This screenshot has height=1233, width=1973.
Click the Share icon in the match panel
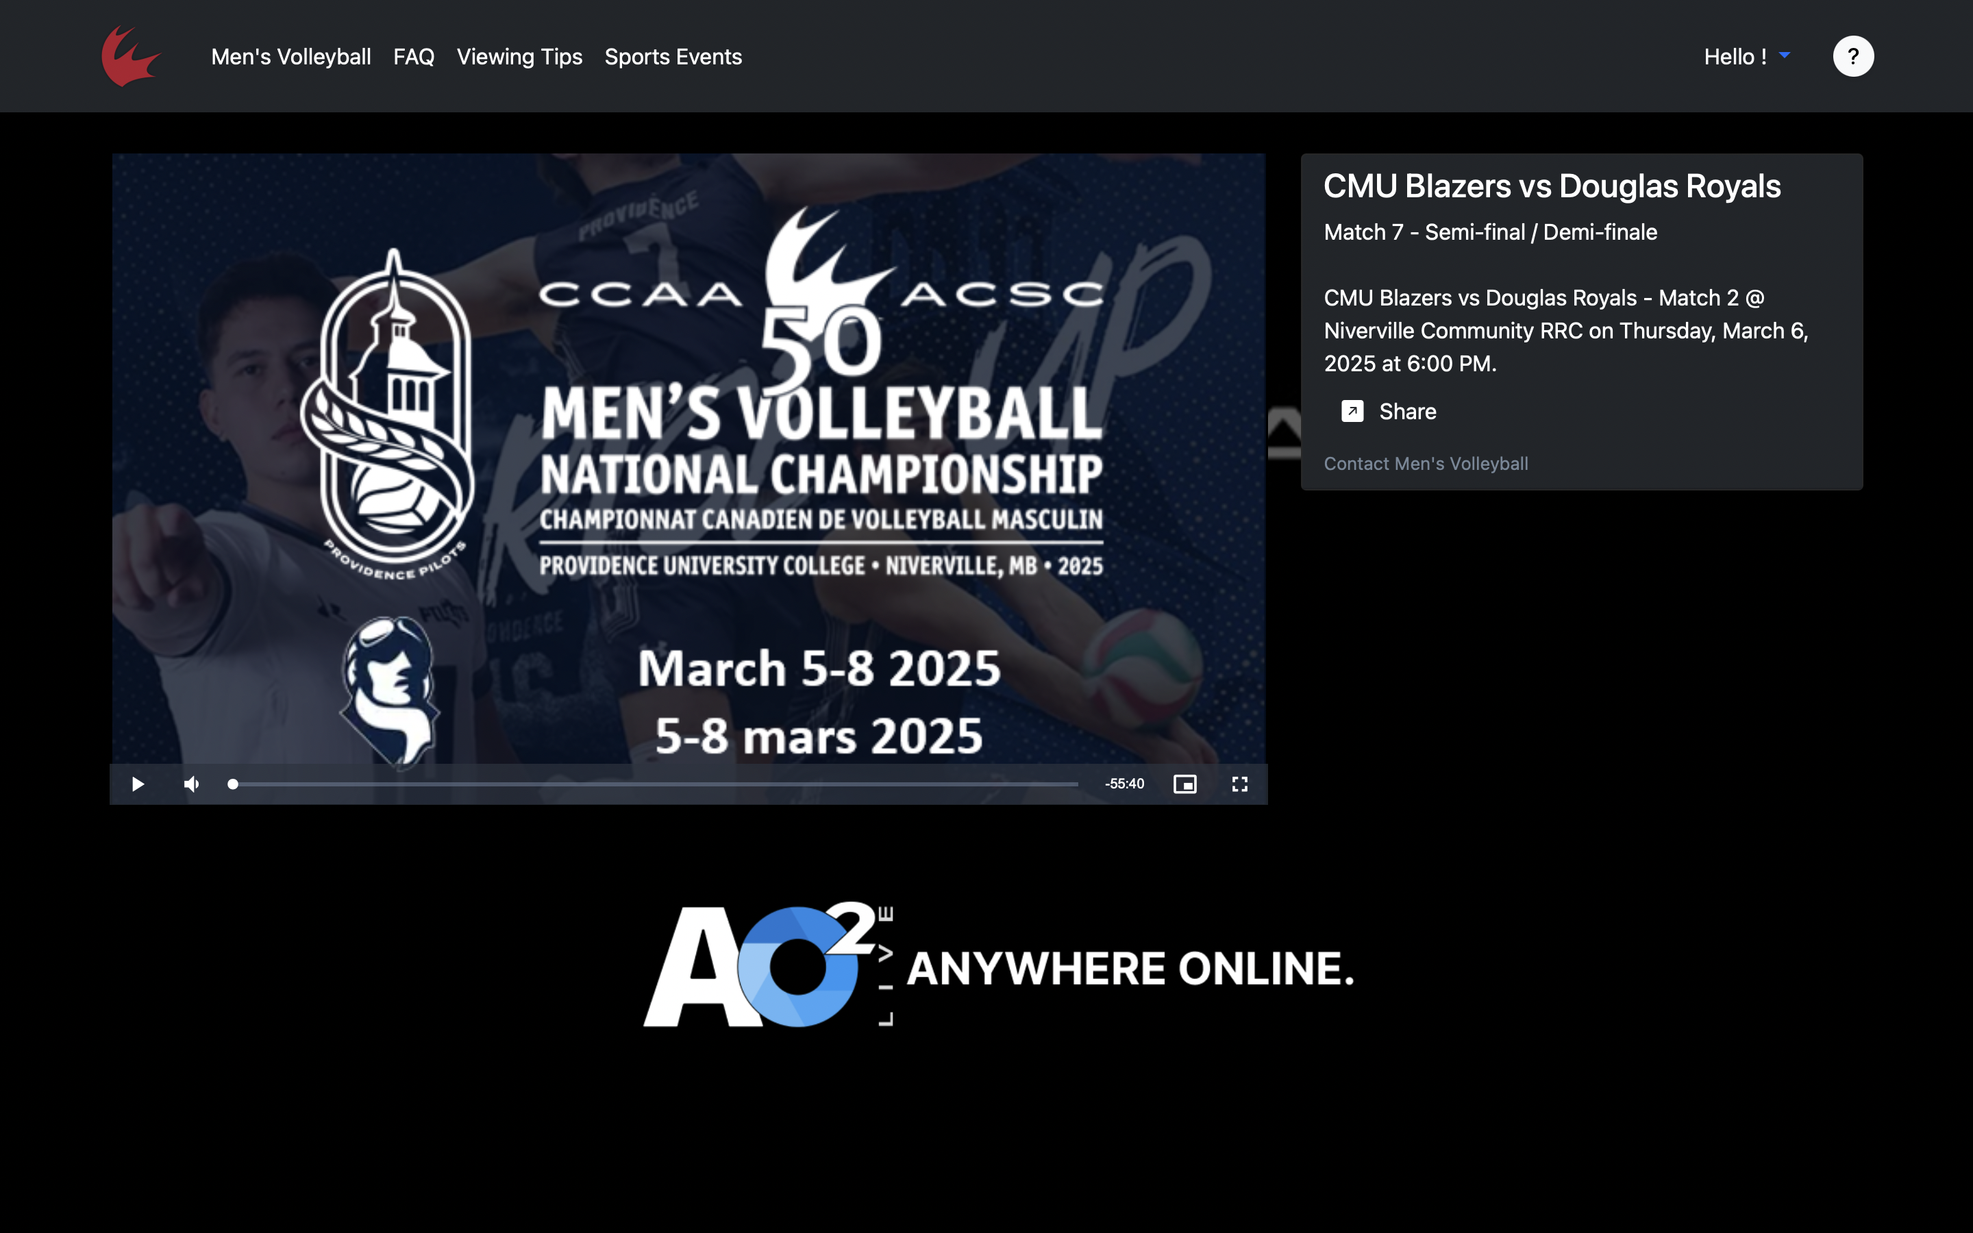(x=1352, y=411)
